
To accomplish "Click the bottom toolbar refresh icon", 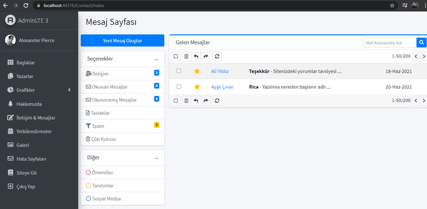I will tap(217, 101).
